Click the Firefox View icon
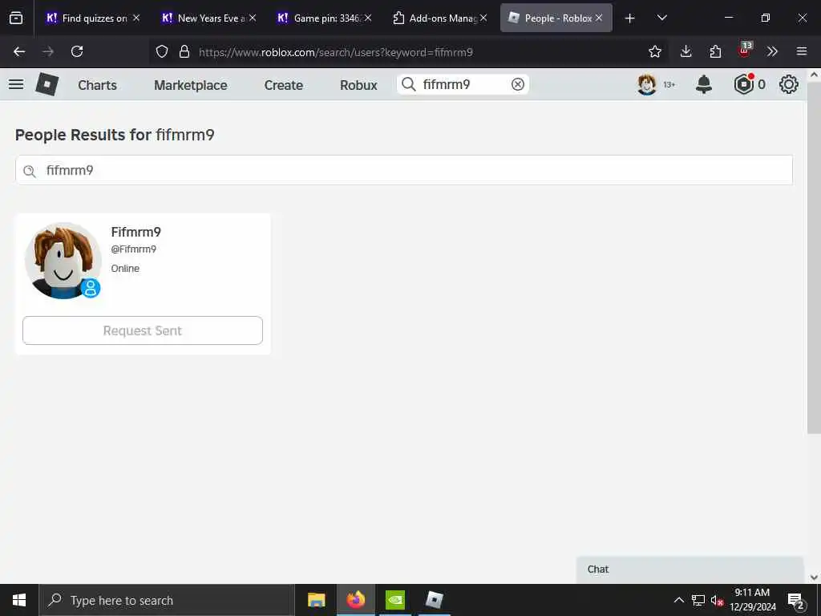 coord(16,18)
